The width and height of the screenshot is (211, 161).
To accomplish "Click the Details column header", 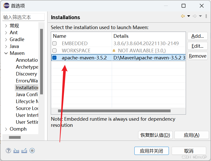I will 149,36.
